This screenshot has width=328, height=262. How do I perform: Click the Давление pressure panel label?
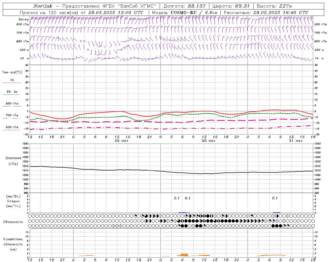[x=13, y=158]
